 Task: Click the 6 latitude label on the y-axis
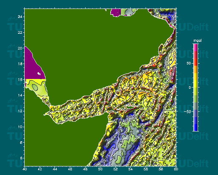21,158
